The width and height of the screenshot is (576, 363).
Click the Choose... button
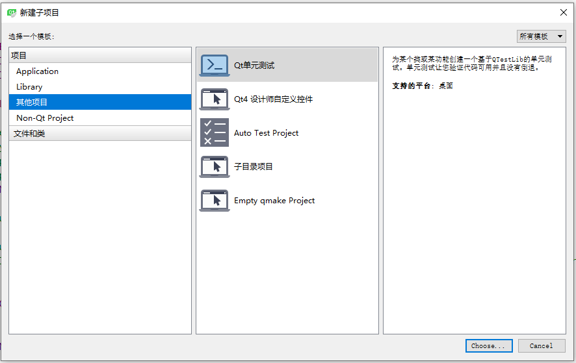click(489, 345)
